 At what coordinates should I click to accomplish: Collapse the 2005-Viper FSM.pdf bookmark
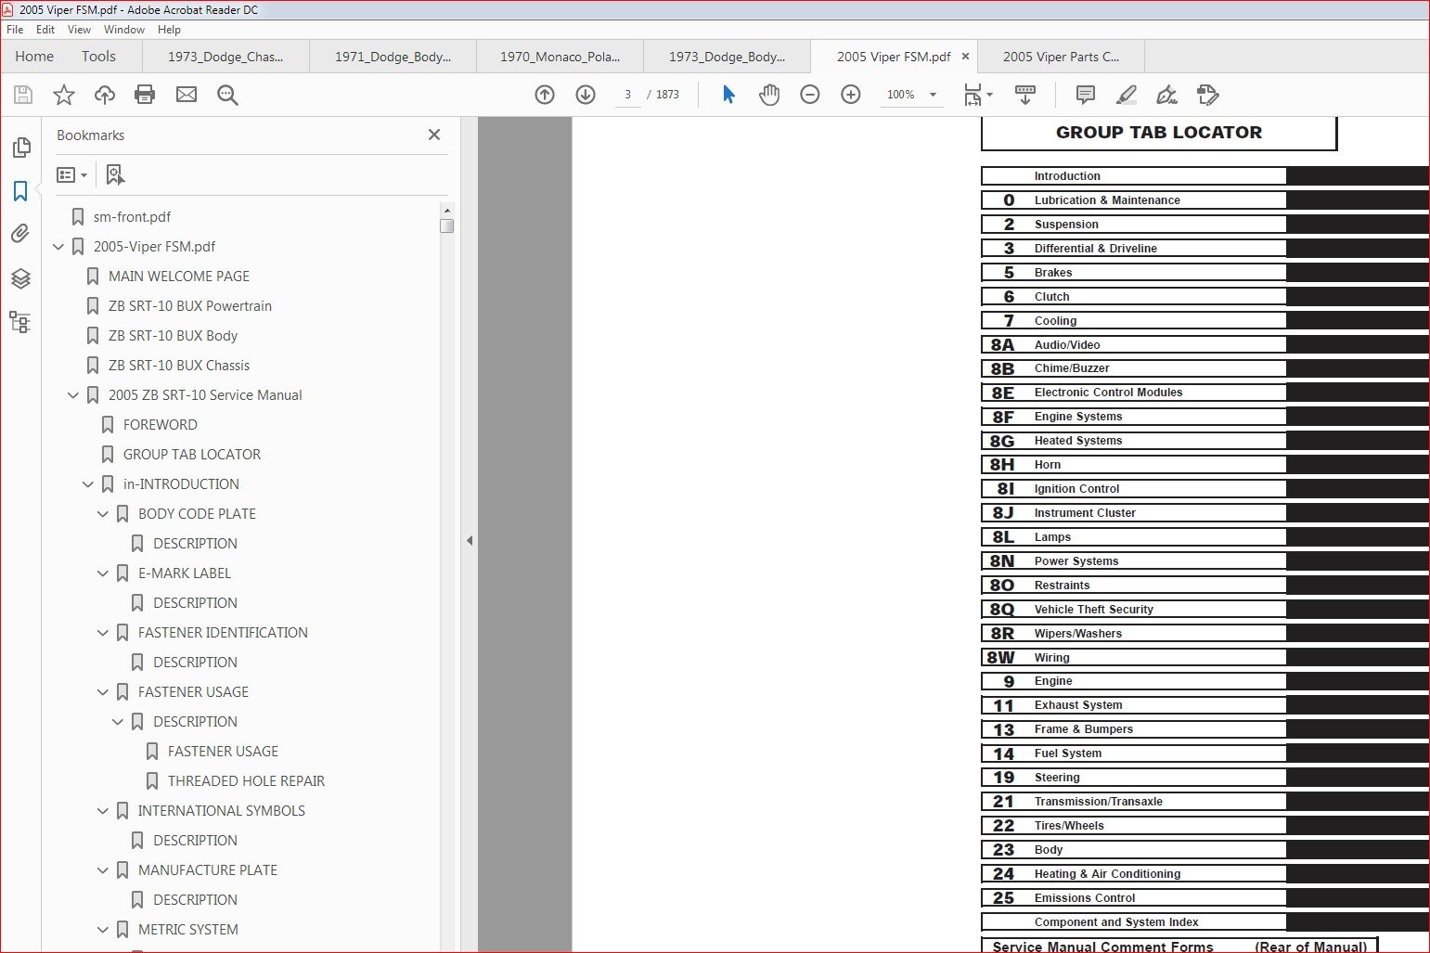(x=58, y=247)
